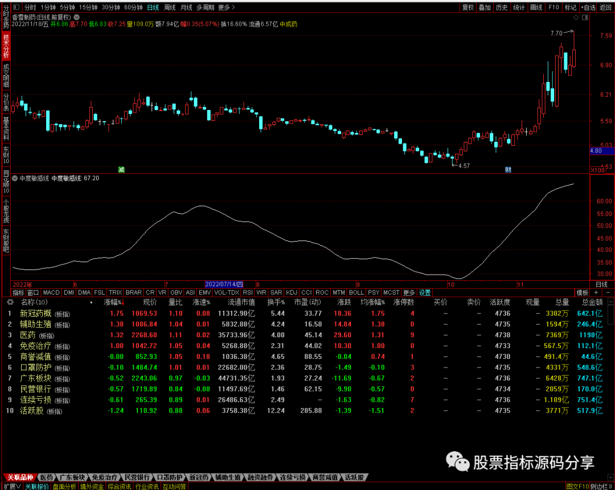
Task: Click the 标记 mark button
Action: coord(570,7)
